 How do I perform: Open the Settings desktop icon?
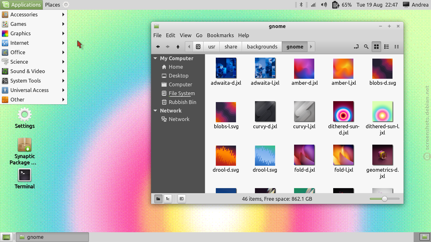(25, 118)
